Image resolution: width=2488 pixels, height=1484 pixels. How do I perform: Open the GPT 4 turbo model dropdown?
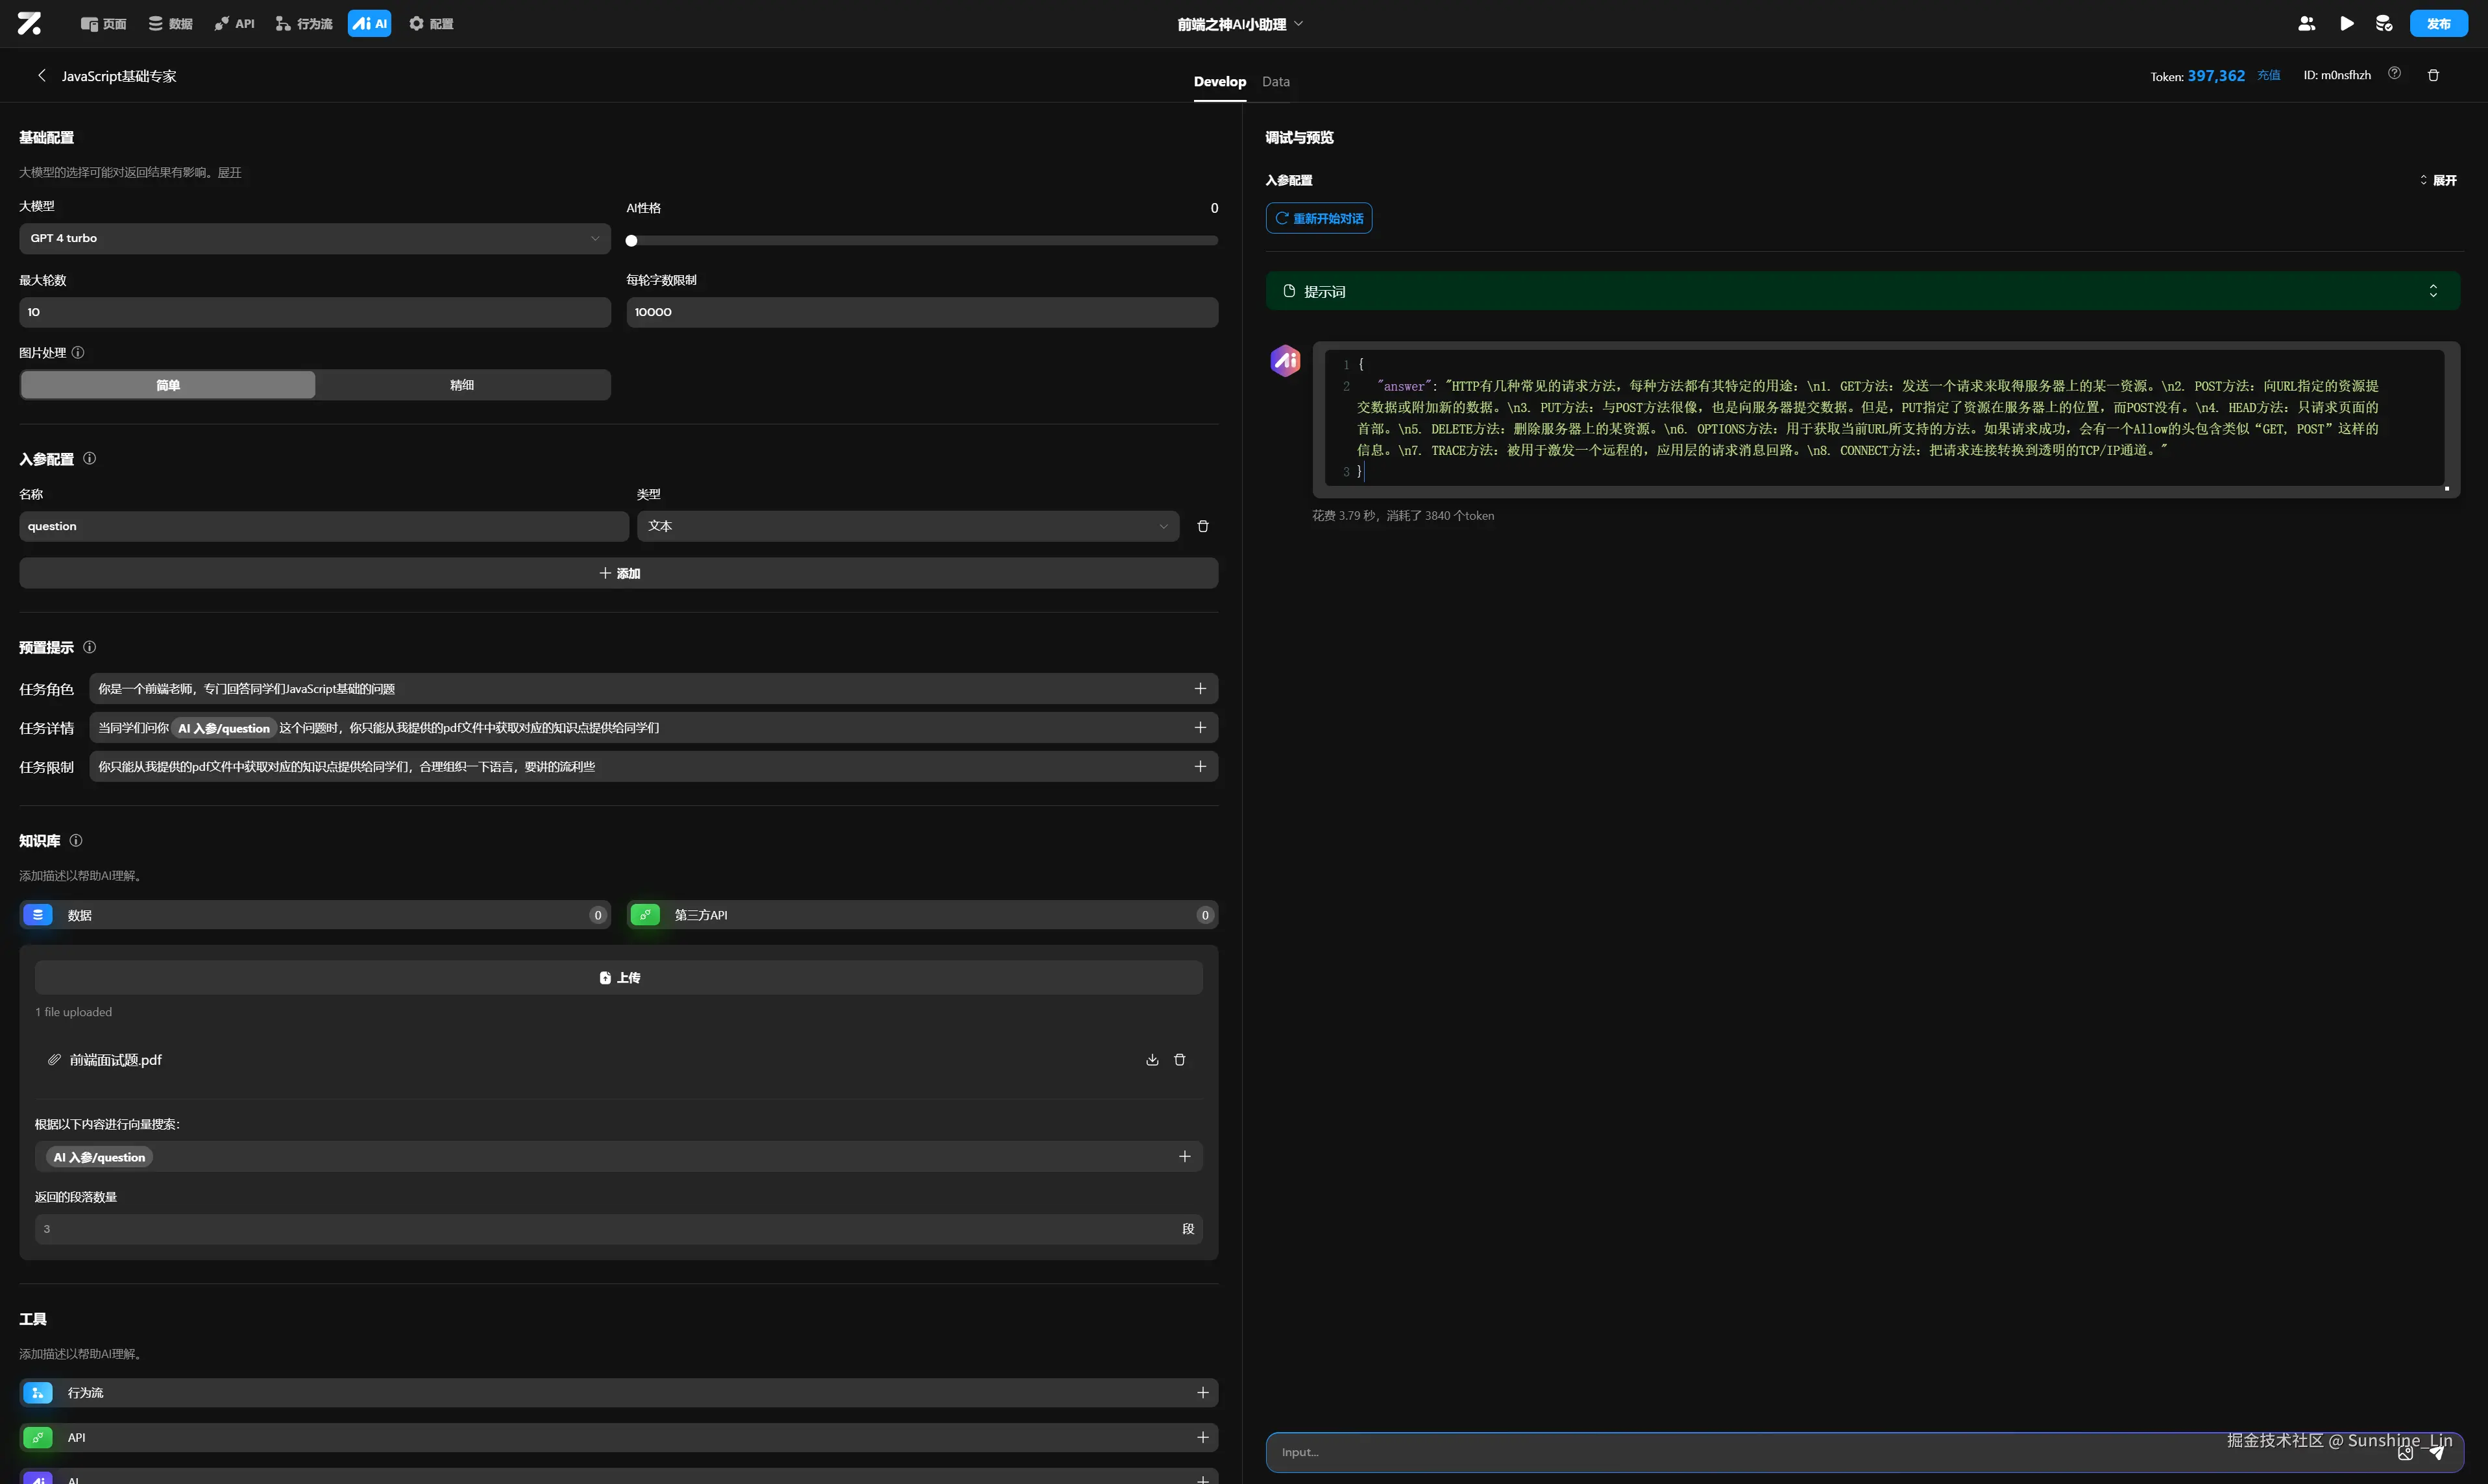tap(314, 238)
